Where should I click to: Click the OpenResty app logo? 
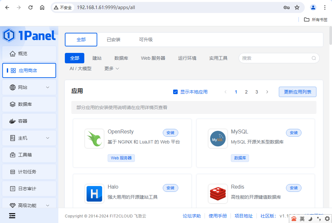[x=94, y=138]
